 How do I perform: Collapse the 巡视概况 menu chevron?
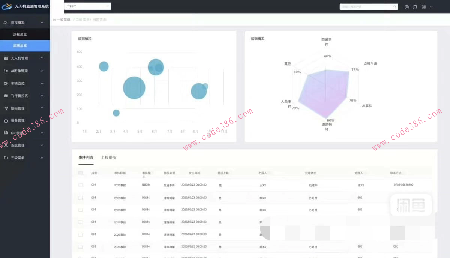[42, 22]
